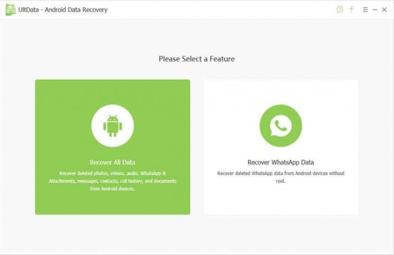This screenshot has width=394, height=255.
Task: Open the hamburger menu icon
Action: coord(365,10)
